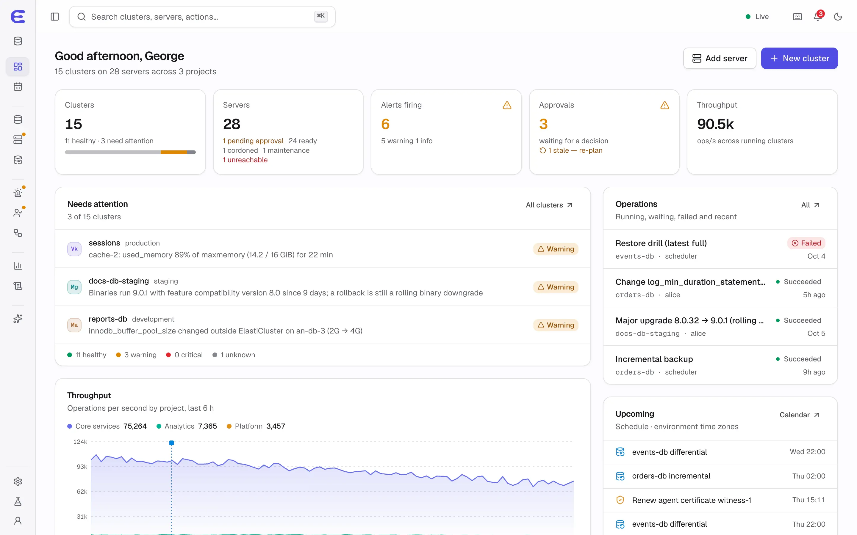Open the lab flask sidebar icon
The width and height of the screenshot is (857, 535).
18,502
